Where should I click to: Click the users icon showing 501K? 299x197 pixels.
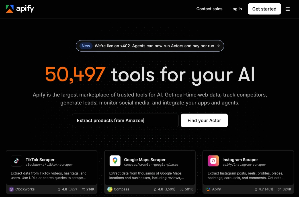[182, 189]
